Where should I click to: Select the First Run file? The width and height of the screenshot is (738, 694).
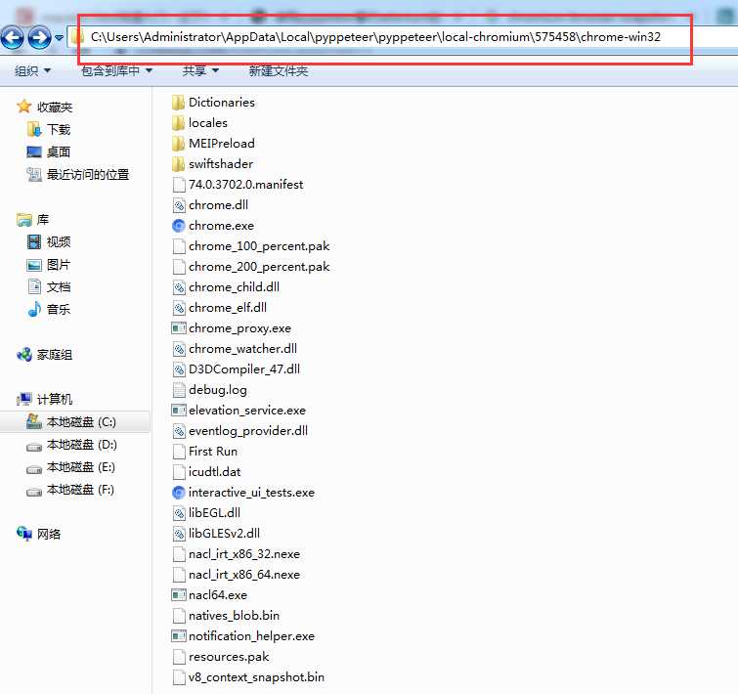tap(204, 452)
